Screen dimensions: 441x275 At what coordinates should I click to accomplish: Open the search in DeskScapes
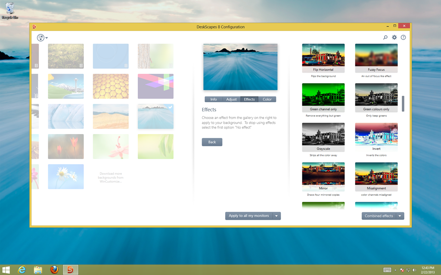tap(385, 37)
